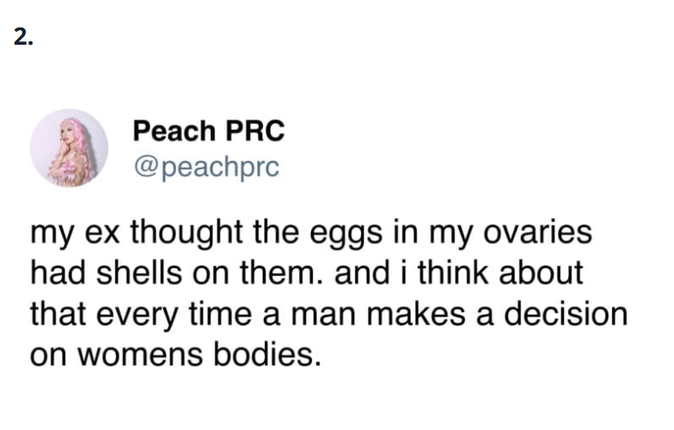Click the list number "2."
Image resolution: width=674 pixels, height=430 pixels.
(x=23, y=38)
